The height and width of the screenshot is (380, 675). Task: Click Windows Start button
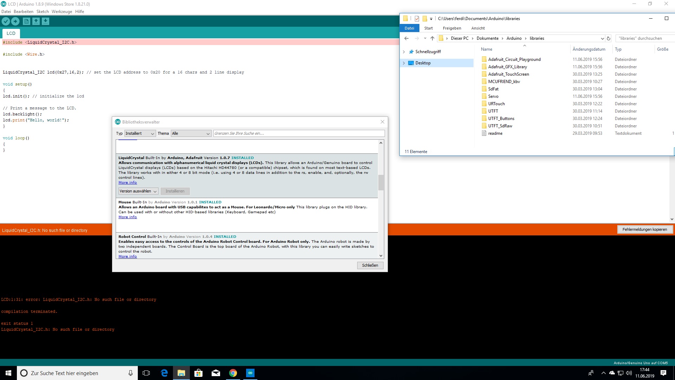tap(8, 373)
